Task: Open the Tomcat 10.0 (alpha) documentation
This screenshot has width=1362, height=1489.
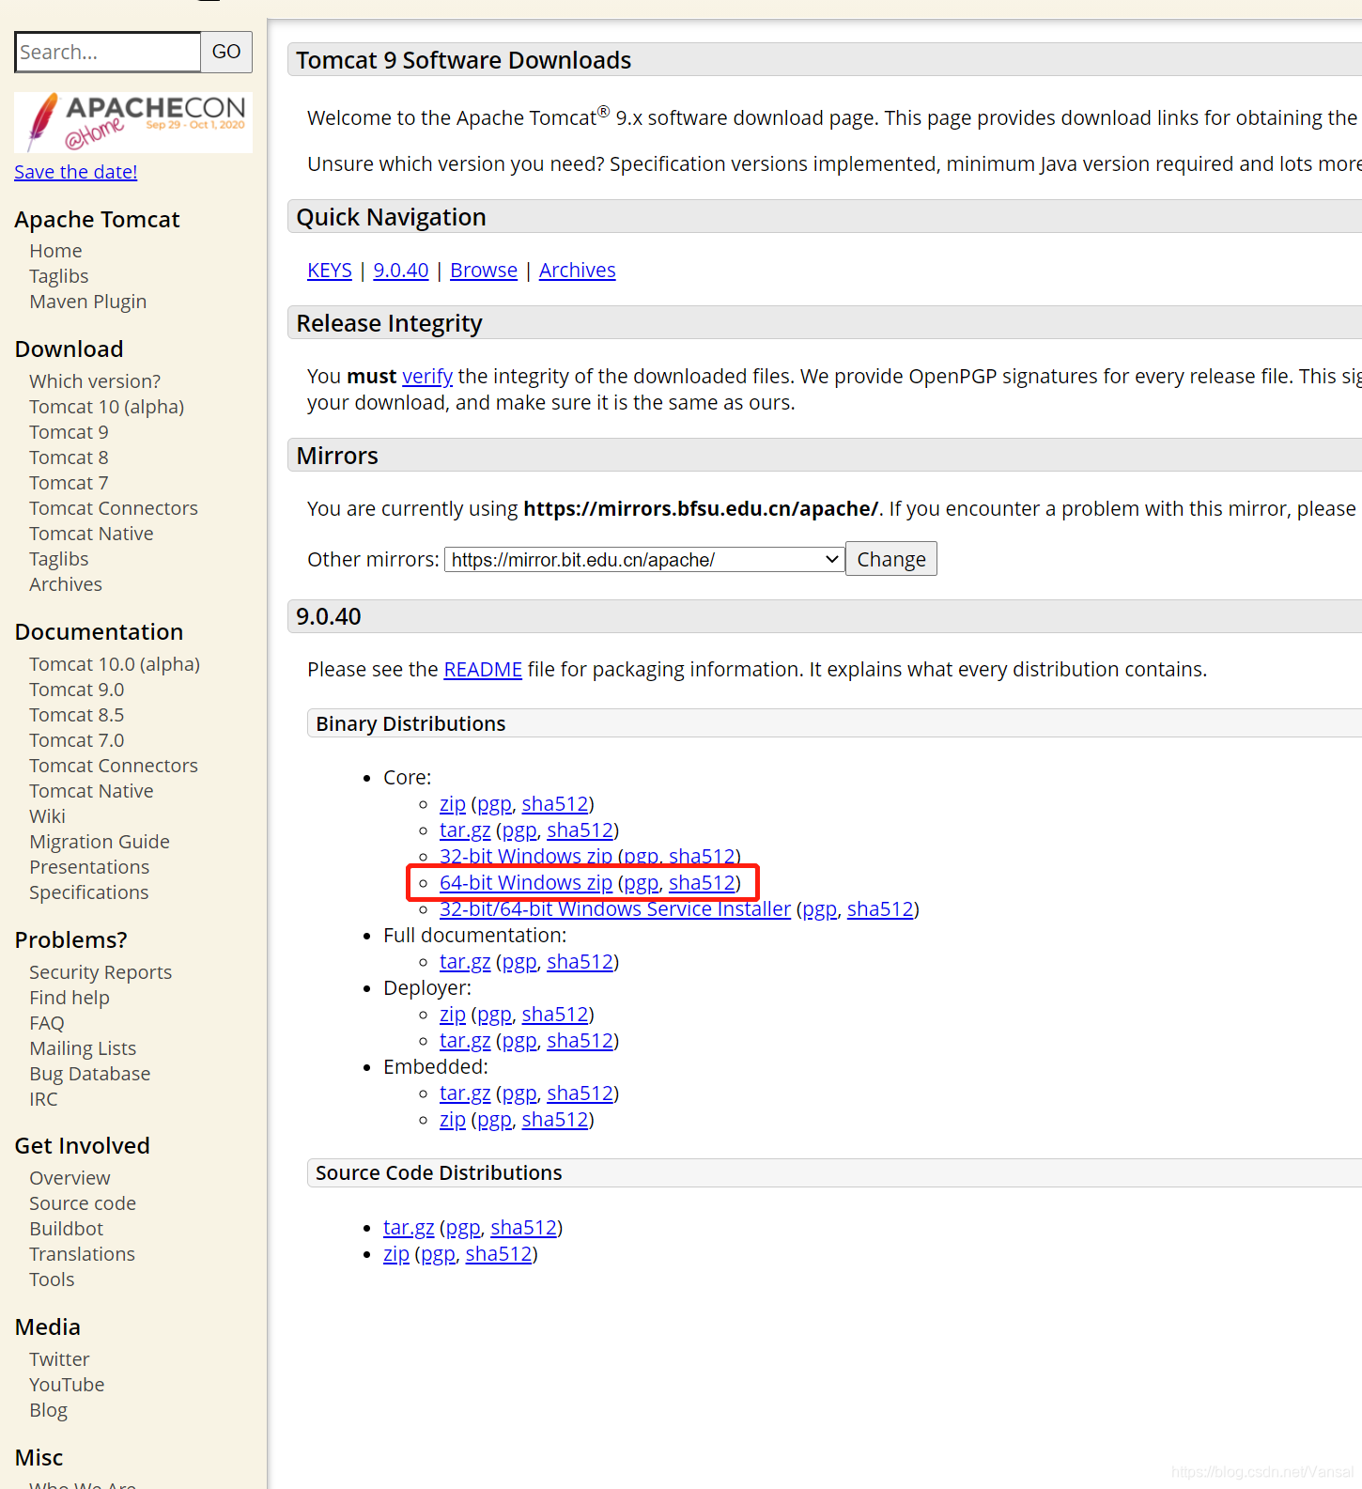Action: (x=115, y=664)
